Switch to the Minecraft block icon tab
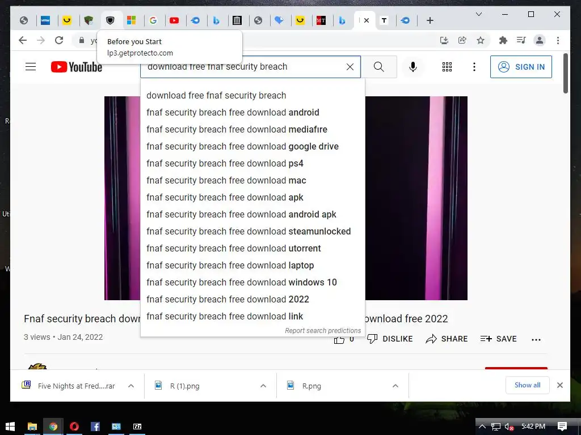 (89, 20)
